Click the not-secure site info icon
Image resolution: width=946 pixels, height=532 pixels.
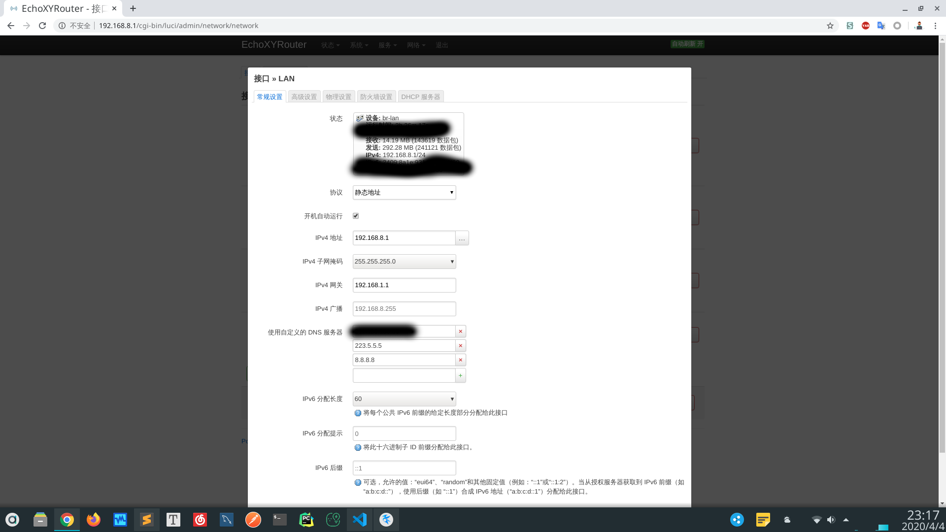click(62, 26)
